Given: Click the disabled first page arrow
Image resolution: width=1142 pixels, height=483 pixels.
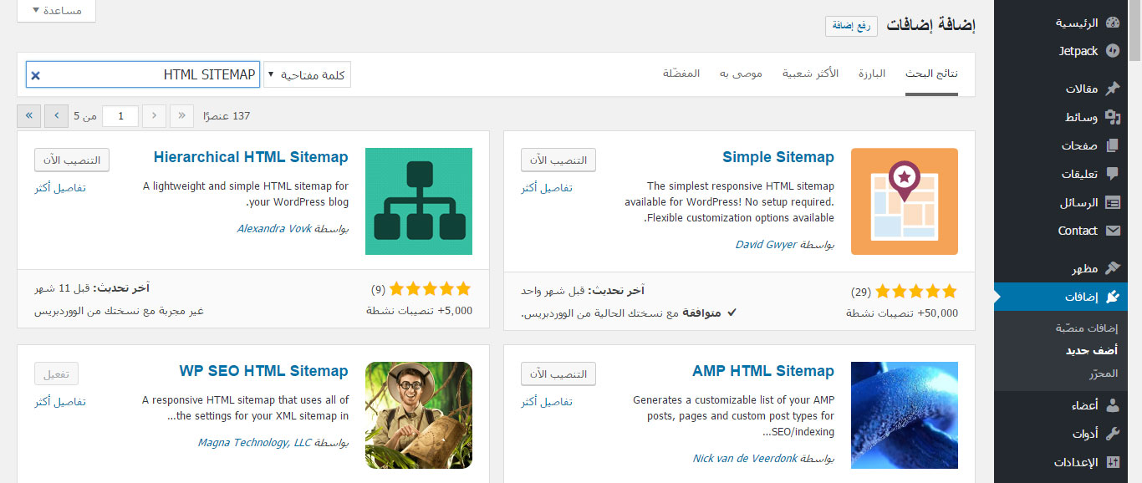Looking at the screenshot, I should coord(182,116).
